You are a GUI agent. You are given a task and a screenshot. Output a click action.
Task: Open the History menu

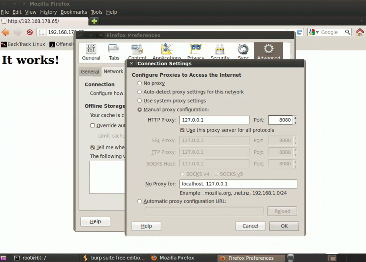click(48, 12)
